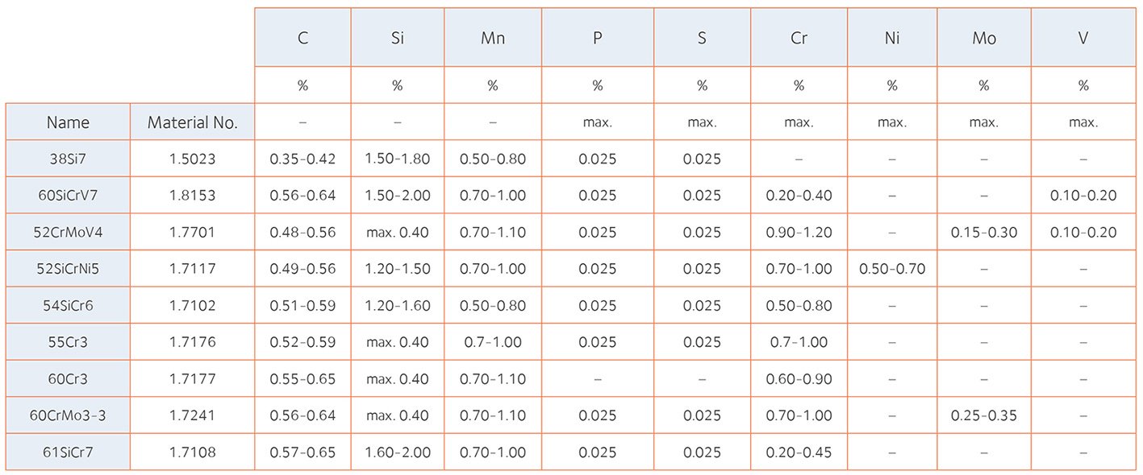Select Mo value 0.25-0.35
Viewport: 1143px width, 475px height.
point(983,415)
